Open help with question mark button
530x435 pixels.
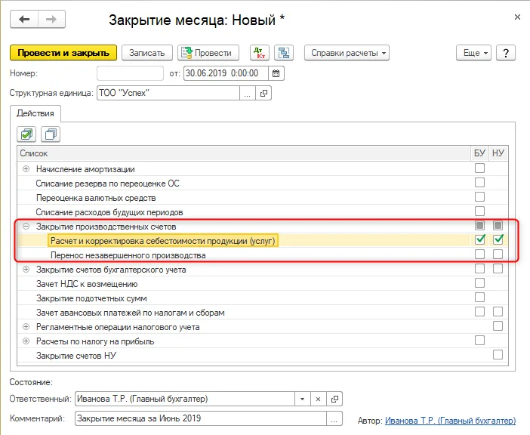point(506,53)
